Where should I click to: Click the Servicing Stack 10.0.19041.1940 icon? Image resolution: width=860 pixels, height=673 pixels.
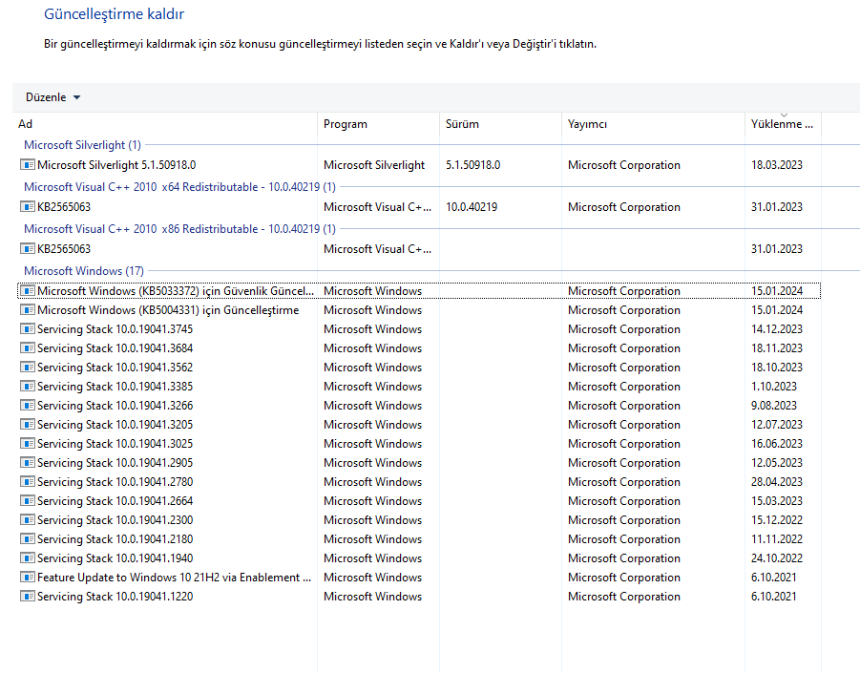28,557
